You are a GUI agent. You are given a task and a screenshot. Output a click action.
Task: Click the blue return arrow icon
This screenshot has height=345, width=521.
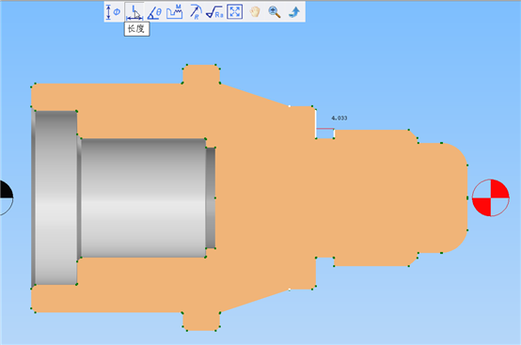pyautogui.click(x=294, y=12)
